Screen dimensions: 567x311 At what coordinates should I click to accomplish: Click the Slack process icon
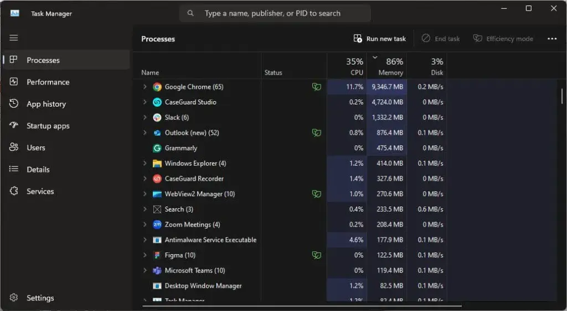157,118
